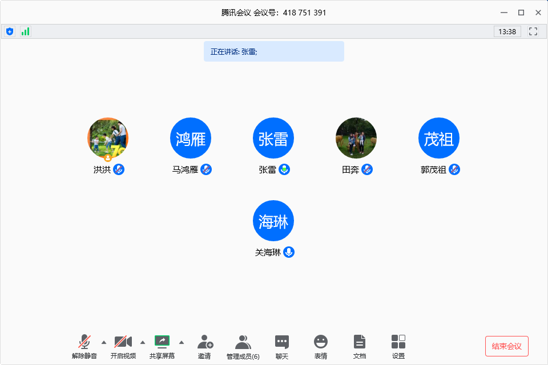Click the red End Meeting (结束会议) button
548x365 pixels.
tap(506, 346)
